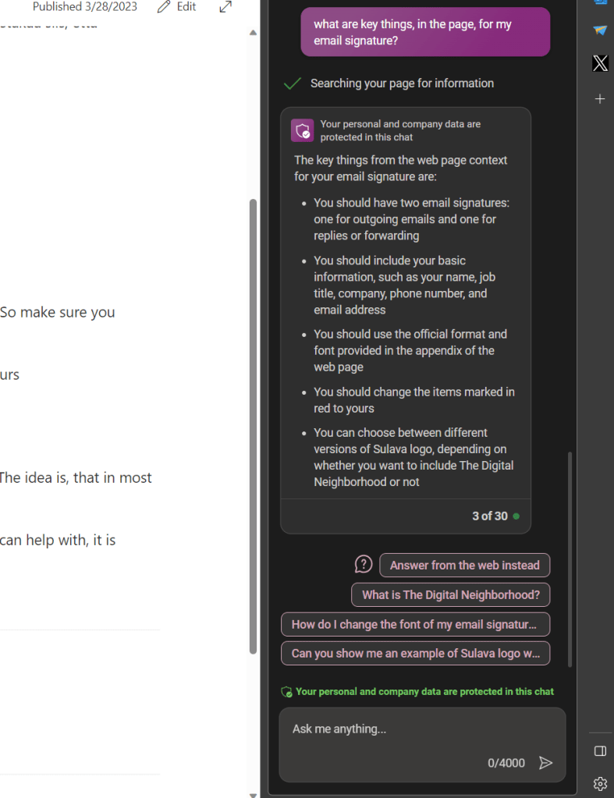Open the X (Twitter) sidebar app
614x798 pixels.
click(x=599, y=64)
